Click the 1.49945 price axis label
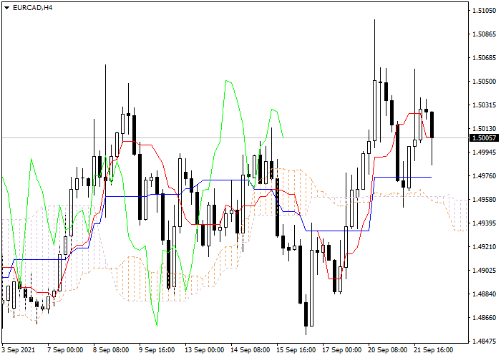501x358 pixels. point(484,153)
